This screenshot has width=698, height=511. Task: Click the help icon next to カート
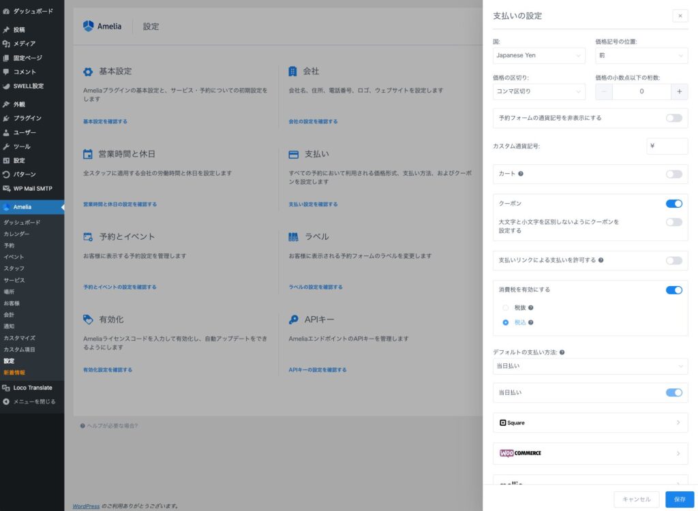(521, 174)
